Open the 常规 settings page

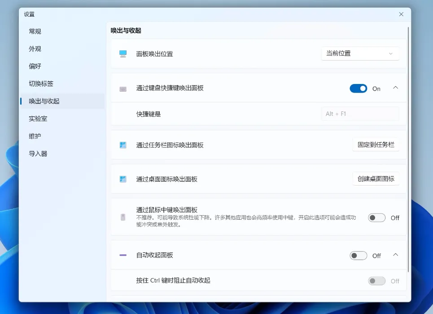[62, 31]
